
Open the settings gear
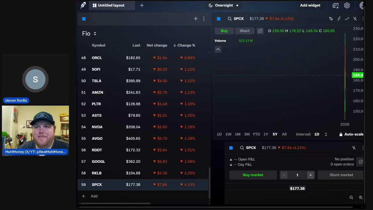click(347, 5)
